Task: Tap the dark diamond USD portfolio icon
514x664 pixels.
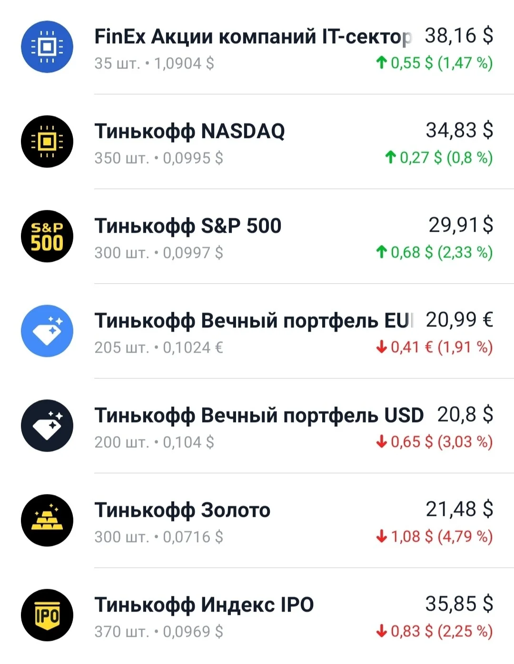Action: [x=47, y=426]
